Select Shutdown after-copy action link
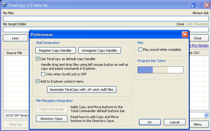211x131 pixels. tap(201, 24)
